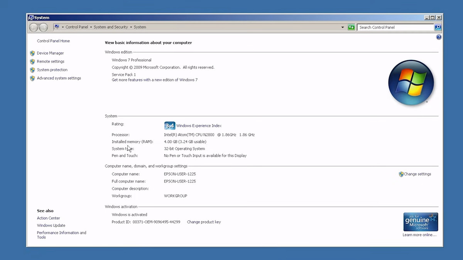This screenshot has width=463, height=260.
Task: Open Advanced system settings
Action: pos(59,78)
